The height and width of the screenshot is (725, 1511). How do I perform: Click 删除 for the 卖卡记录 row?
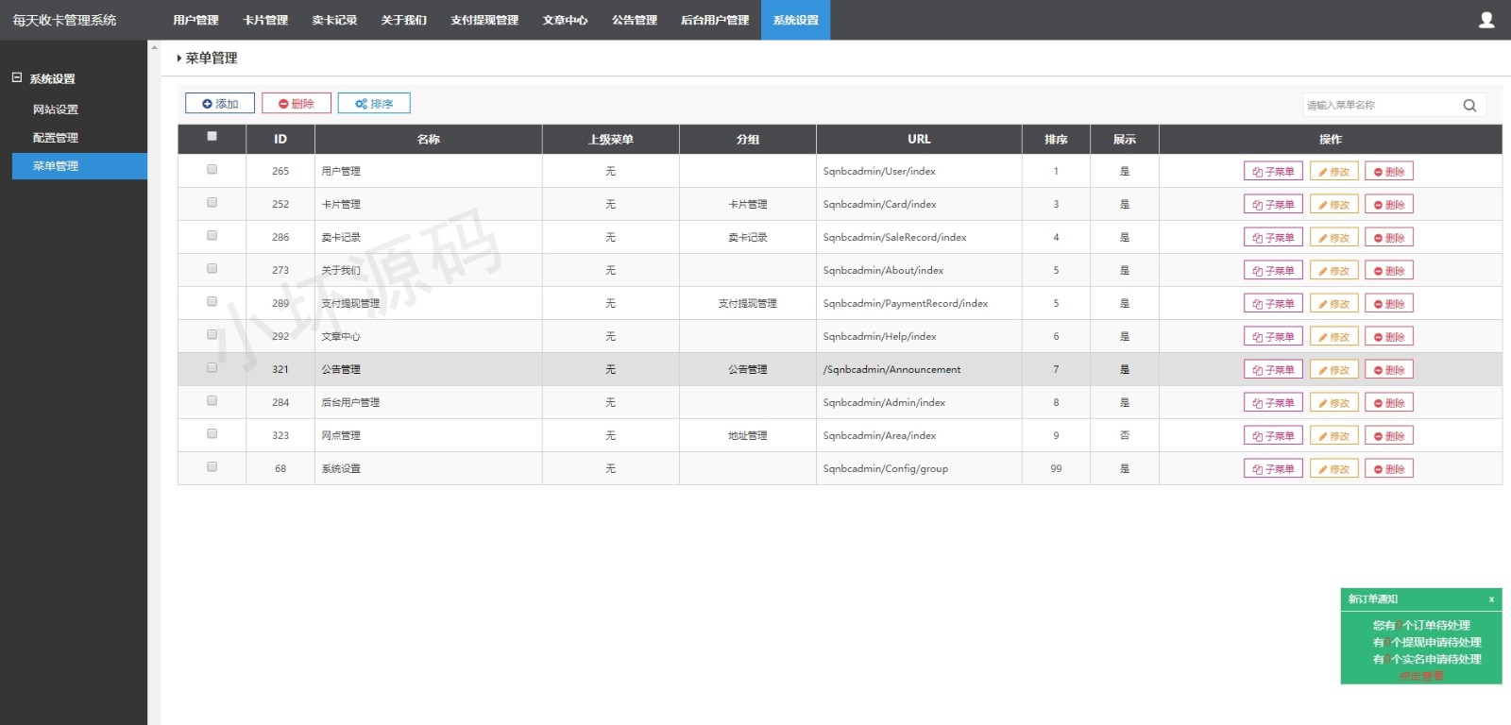1389,238
